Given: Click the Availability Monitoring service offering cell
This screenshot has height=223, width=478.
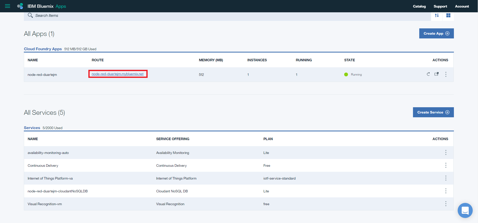Looking at the screenshot, I should tap(173, 153).
